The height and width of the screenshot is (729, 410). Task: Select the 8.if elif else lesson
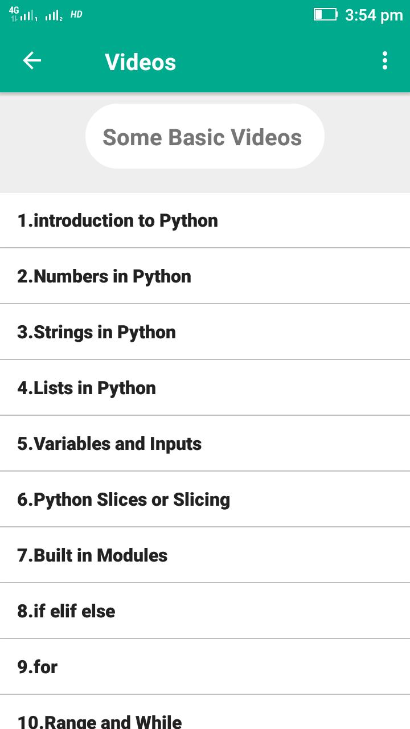pos(205,611)
